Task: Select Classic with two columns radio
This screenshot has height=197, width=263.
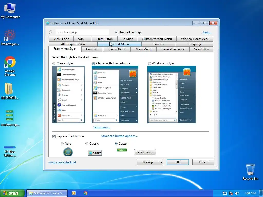Action: coord(93,63)
